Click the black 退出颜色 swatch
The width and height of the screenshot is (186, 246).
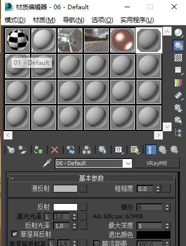[x=154, y=235]
